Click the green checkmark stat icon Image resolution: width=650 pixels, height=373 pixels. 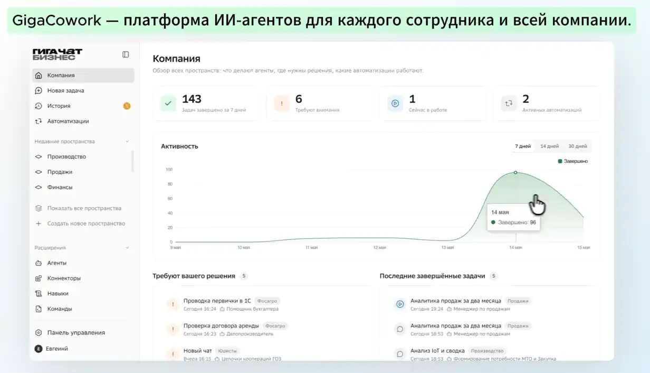[168, 104]
